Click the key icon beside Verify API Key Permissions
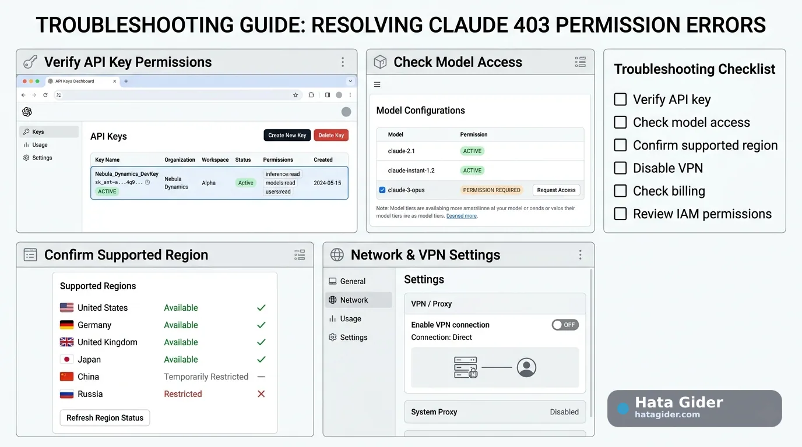802x447 pixels. tap(30, 62)
